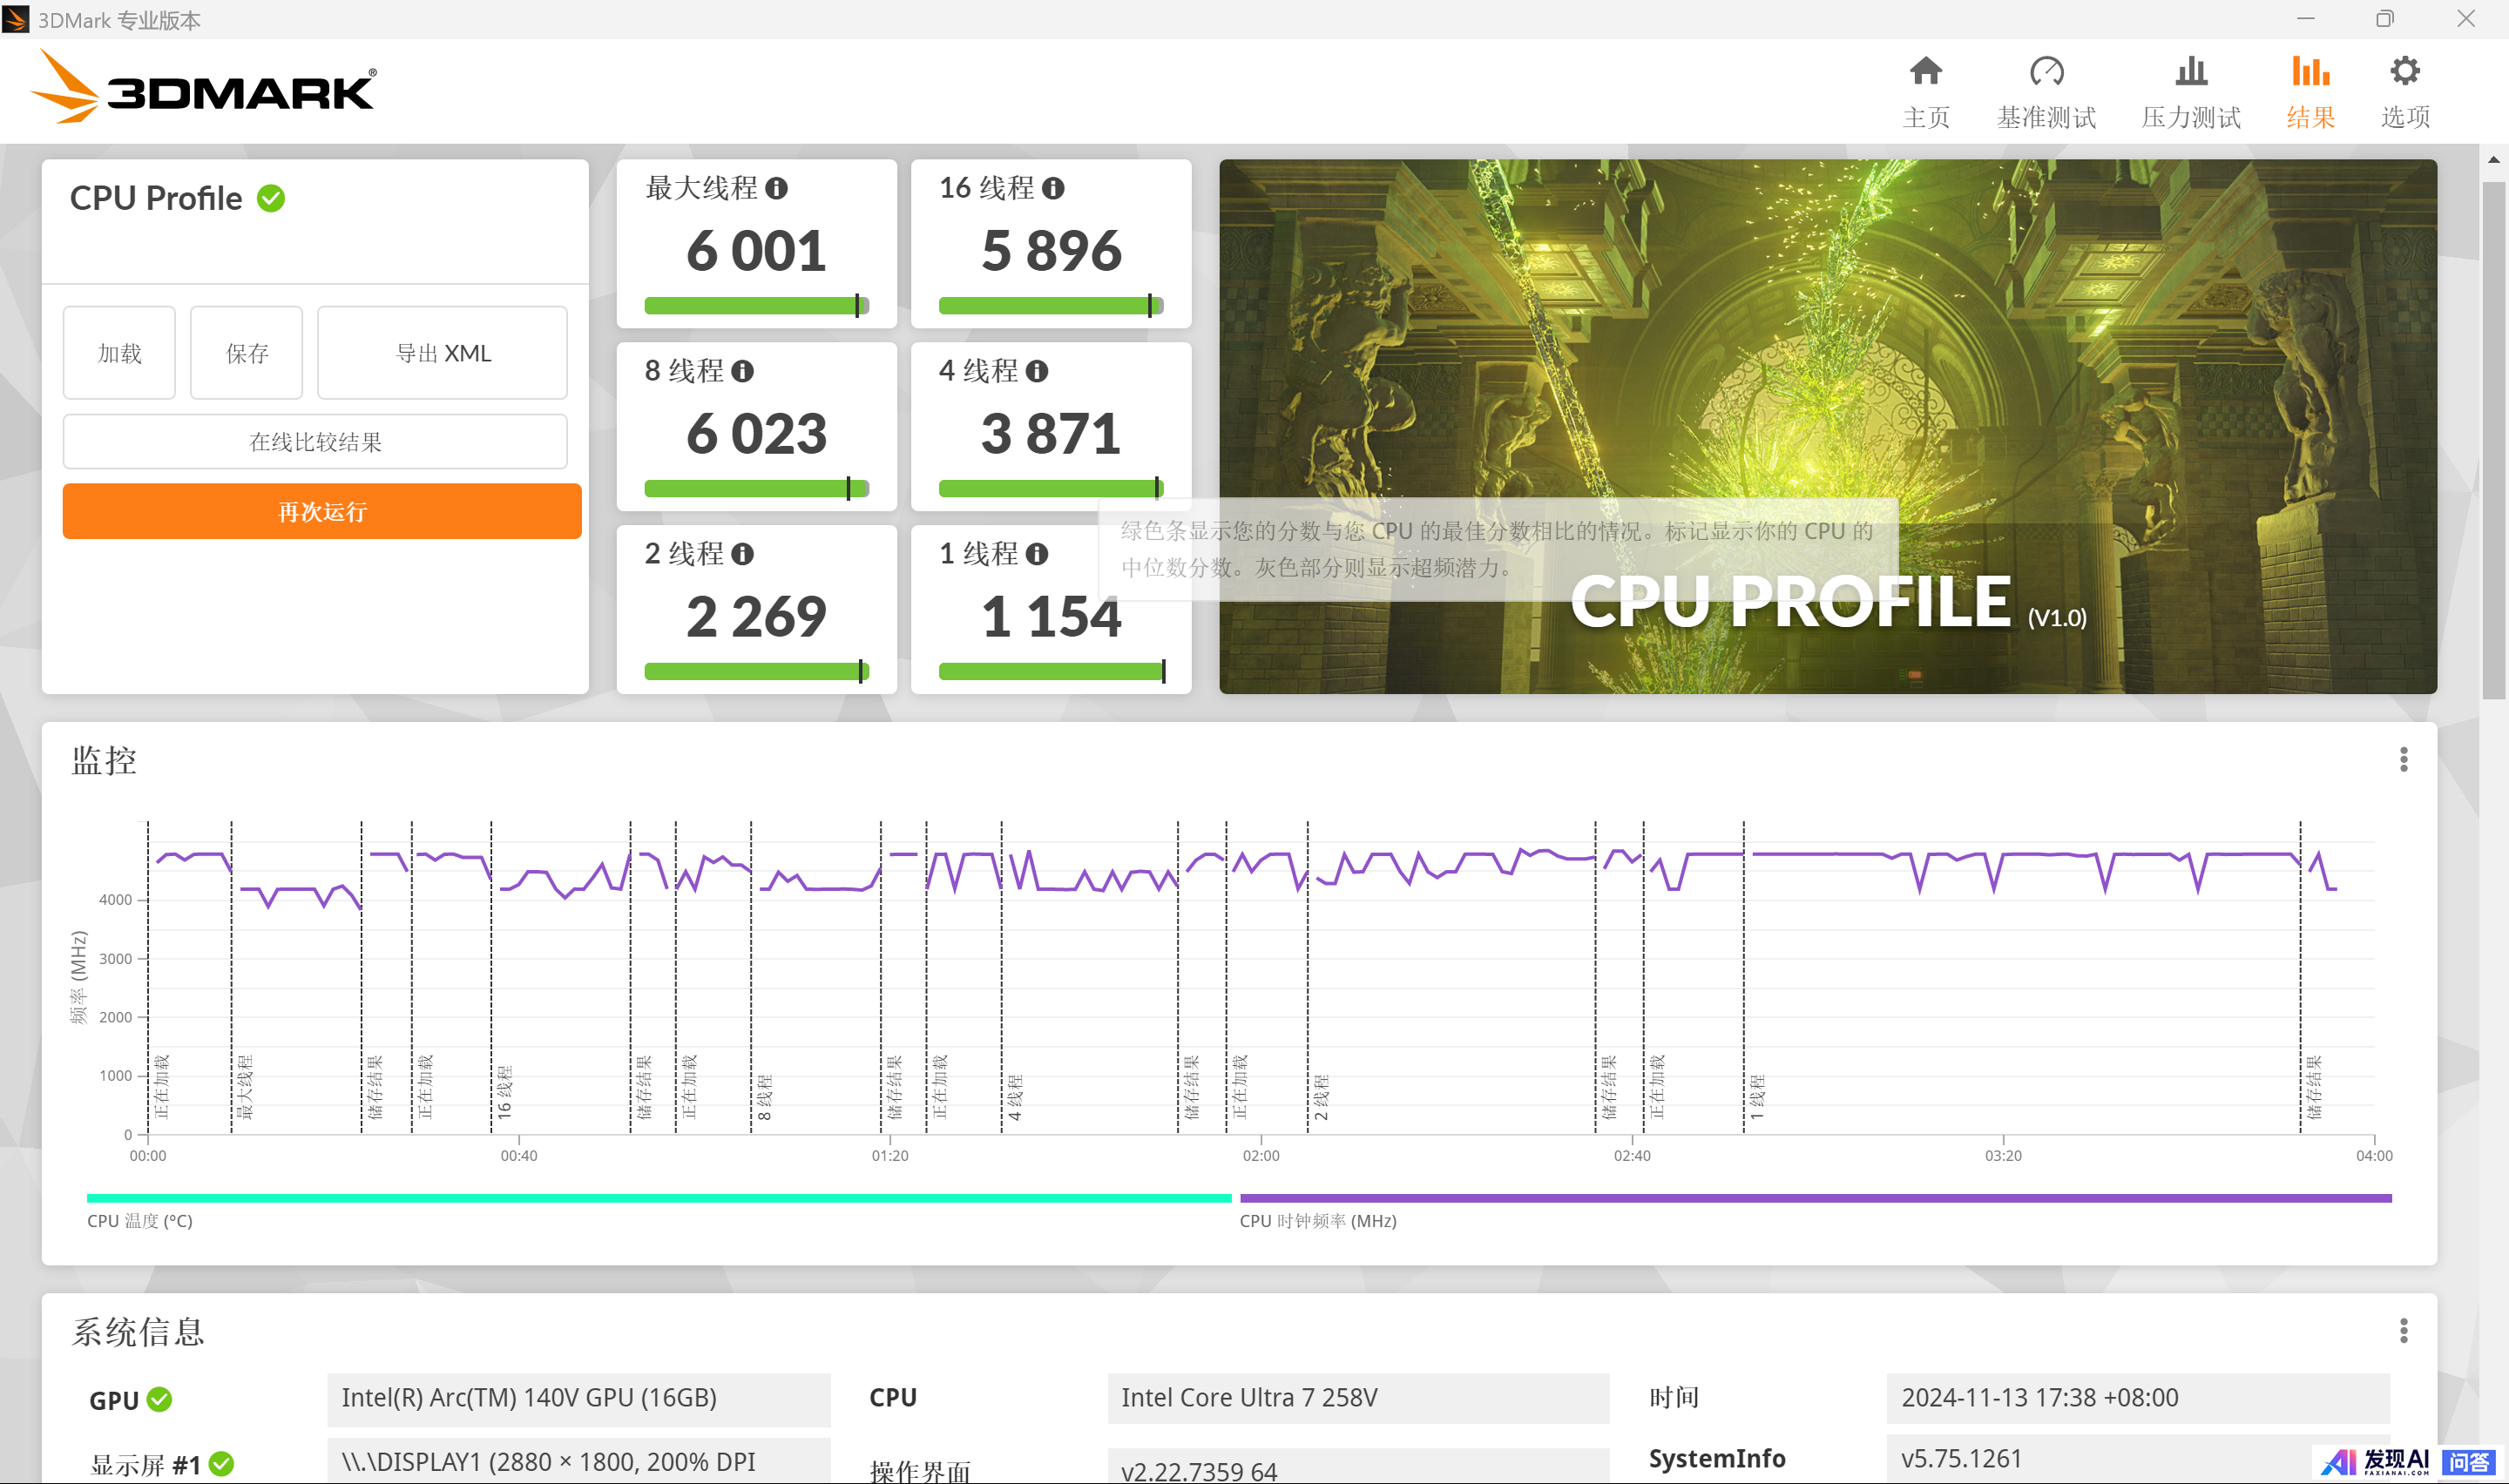This screenshot has height=1484, width=2509.
Task: Click the 3DMark logo
Action: (x=204, y=88)
